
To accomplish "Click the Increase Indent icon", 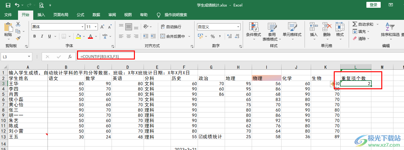I will click(153, 37).
